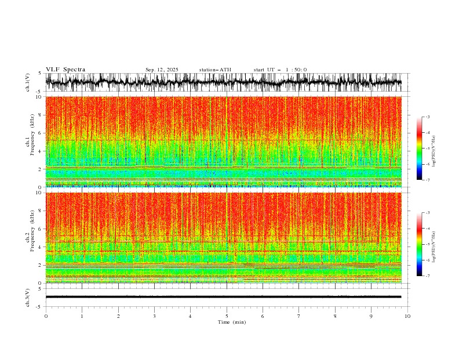This screenshot has height=355, width=459.
Task: Click the ch.1 color bar log(PSD) label
Action: tap(434, 151)
